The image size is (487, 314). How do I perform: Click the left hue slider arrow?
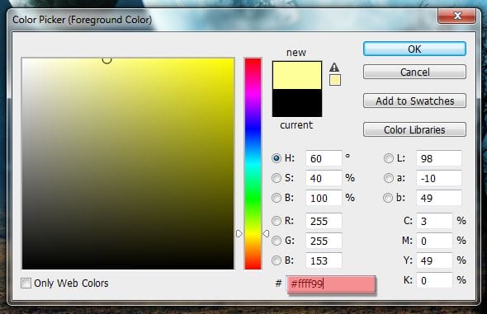(239, 233)
